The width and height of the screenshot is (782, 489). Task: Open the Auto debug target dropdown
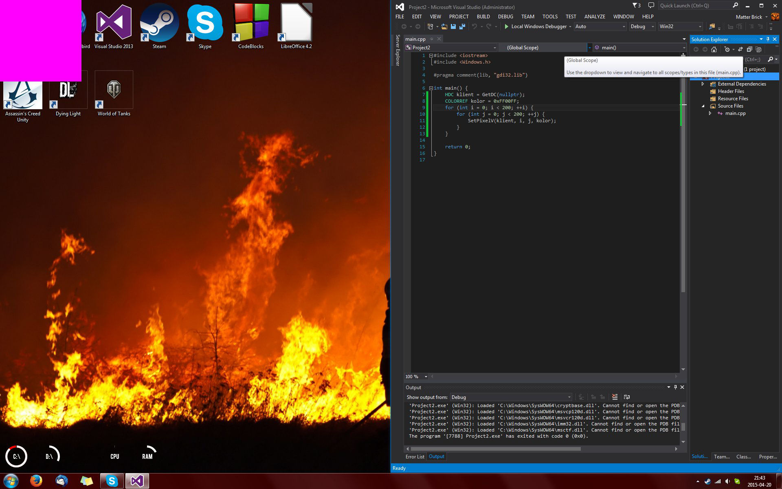point(600,26)
